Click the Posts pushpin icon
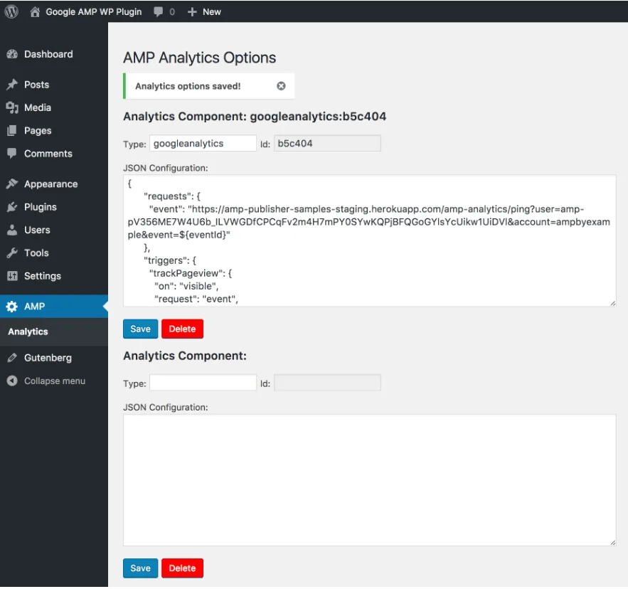 click(12, 85)
